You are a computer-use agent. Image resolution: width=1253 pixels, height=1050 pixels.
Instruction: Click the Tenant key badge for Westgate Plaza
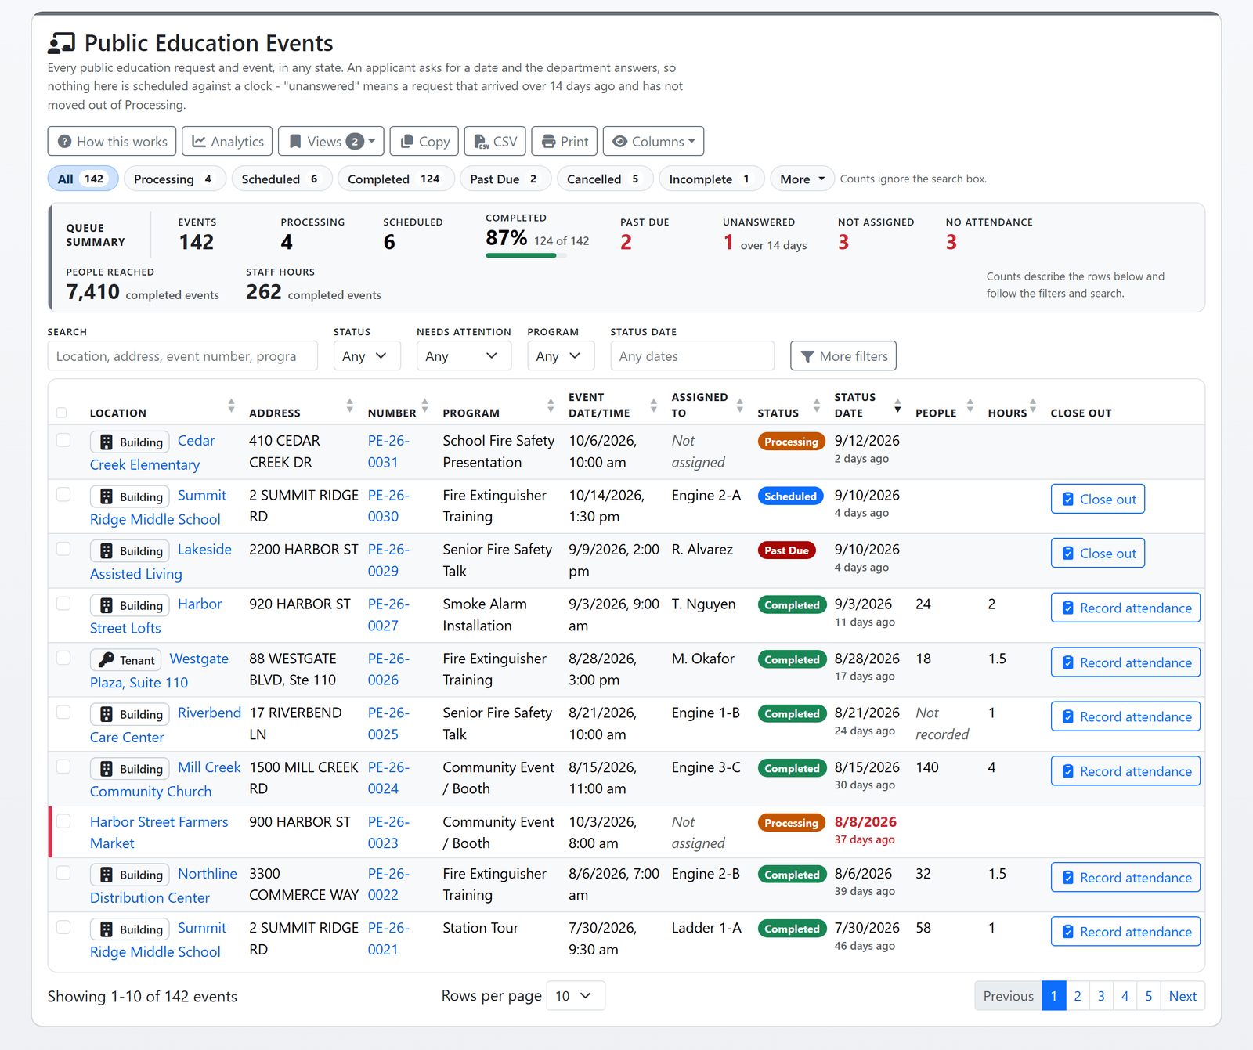pyautogui.click(x=125, y=660)
